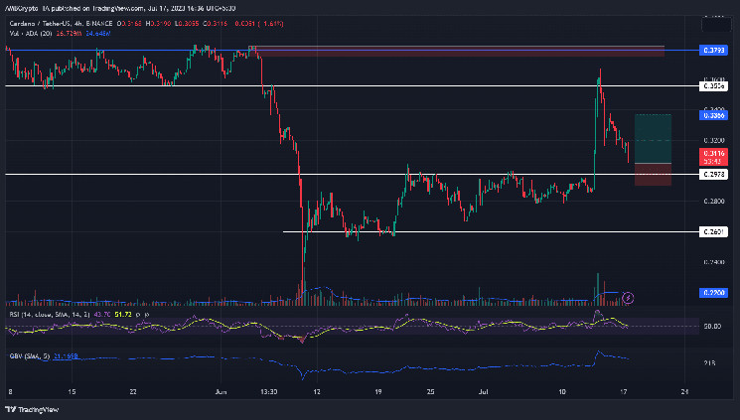Click the 0.3366 blue price label

point(713,115)
